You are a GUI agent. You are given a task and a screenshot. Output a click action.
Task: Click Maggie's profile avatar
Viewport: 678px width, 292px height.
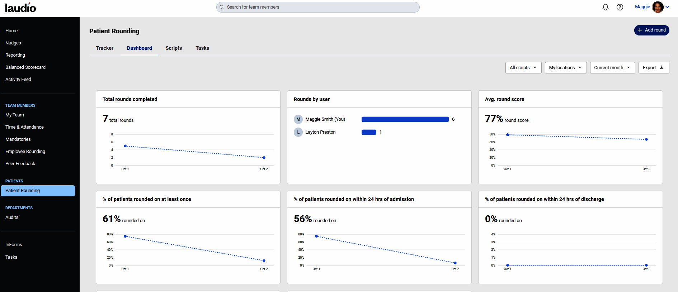pyautogui.click(x=658, y=7)
